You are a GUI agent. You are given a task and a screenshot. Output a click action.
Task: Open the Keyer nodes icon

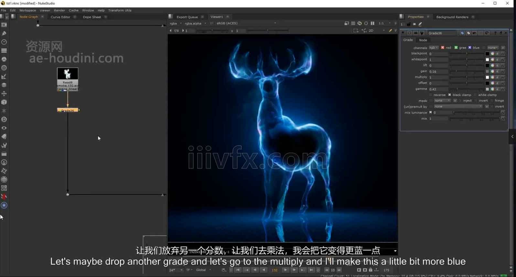[x=4, y=77]
